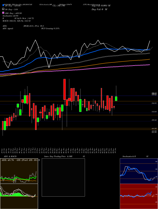Image resolution: width=158 pixels, height=209 pixels.
Task: Click the 'Avg Vol: 0.001 M' text
Action: click(101, 6)
